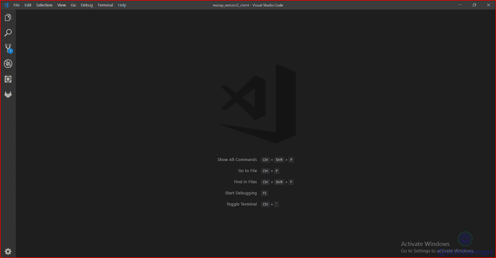The height and width of the screenshot is (258, 496).
Task: Restore down the VS Code window
Action: (x=474, y=5)
